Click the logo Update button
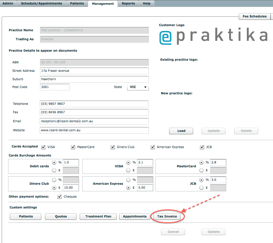This screenshot has width=273, height=243. (213, 131)
